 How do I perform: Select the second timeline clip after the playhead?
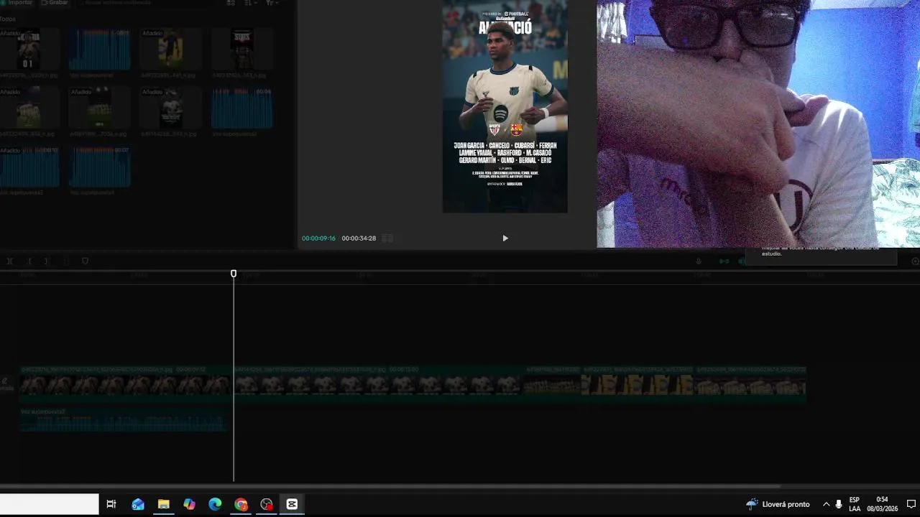378,386
